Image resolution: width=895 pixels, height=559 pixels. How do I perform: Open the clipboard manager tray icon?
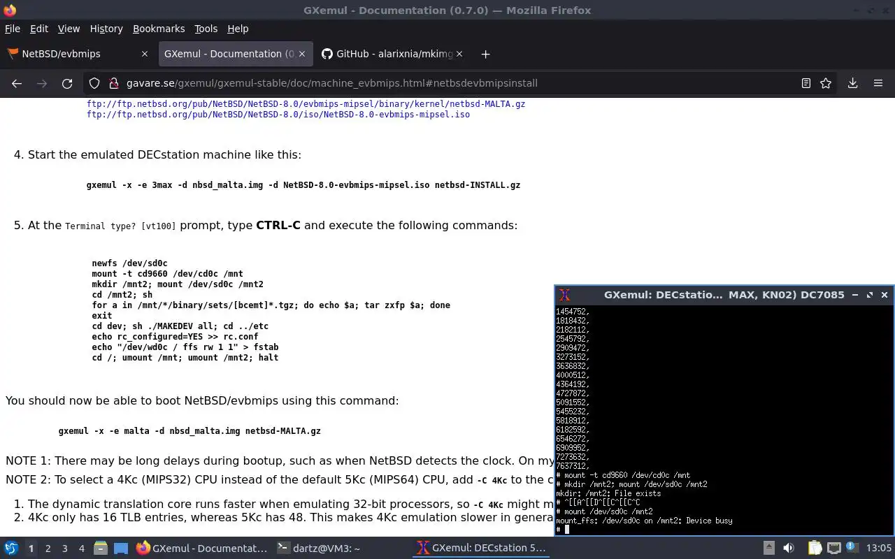pos(815,549)
